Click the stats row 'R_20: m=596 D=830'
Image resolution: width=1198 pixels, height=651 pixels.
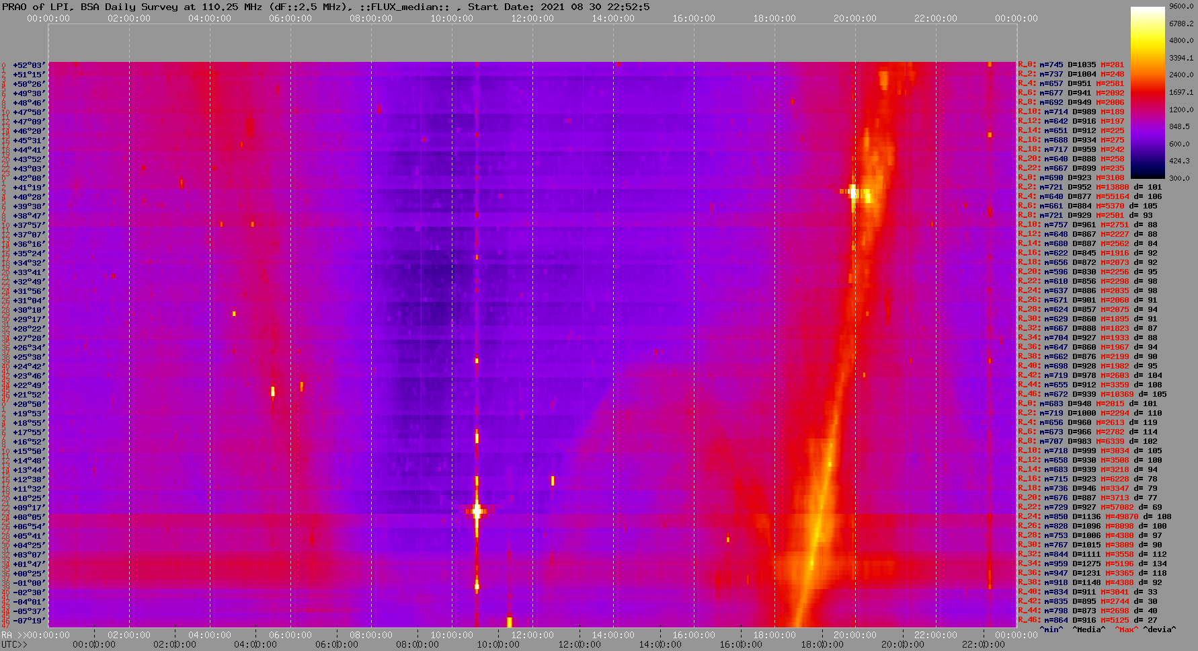tap(1088, 272)
